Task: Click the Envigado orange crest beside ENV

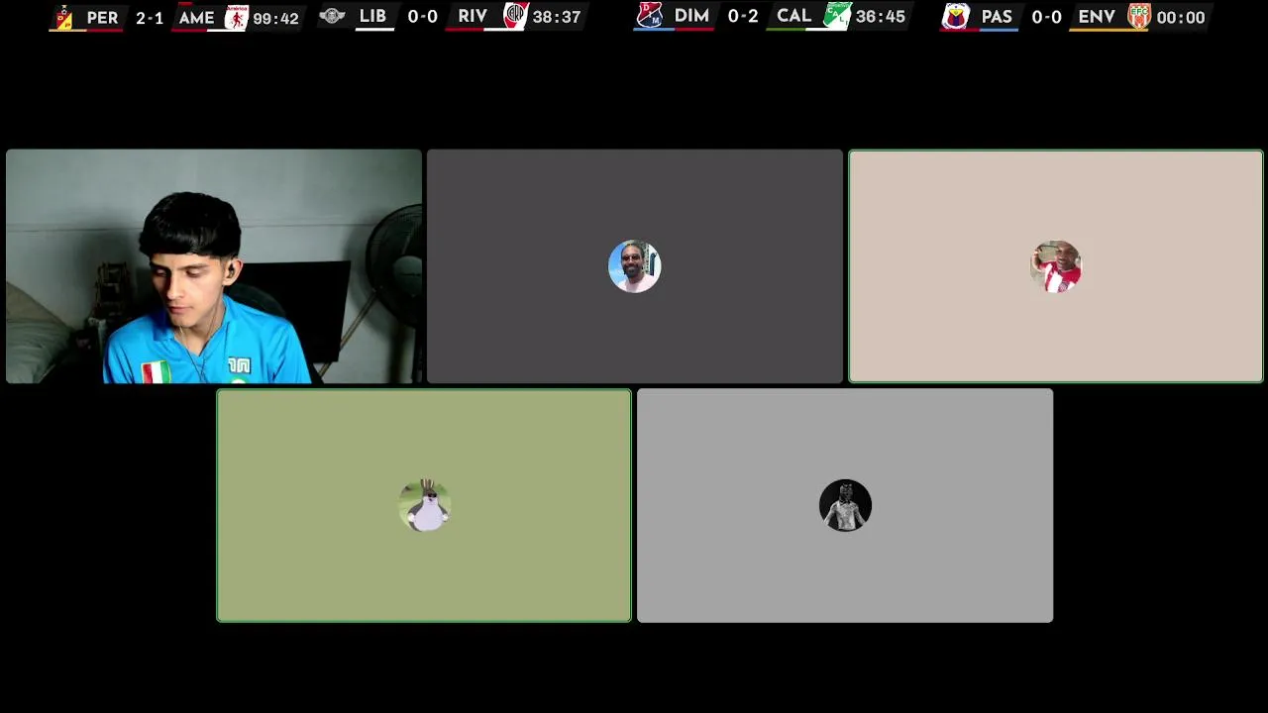Action: pos(1139,17)
